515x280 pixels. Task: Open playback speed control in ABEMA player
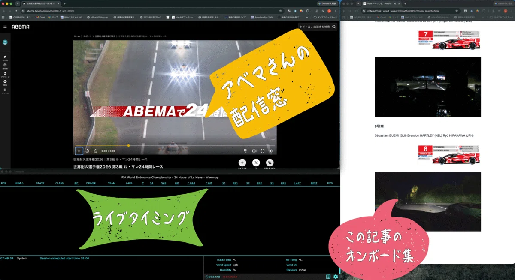pyautogui.click(x=245, y=151)
